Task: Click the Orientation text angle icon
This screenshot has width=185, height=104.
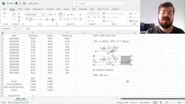Action: tap(72, 14)
